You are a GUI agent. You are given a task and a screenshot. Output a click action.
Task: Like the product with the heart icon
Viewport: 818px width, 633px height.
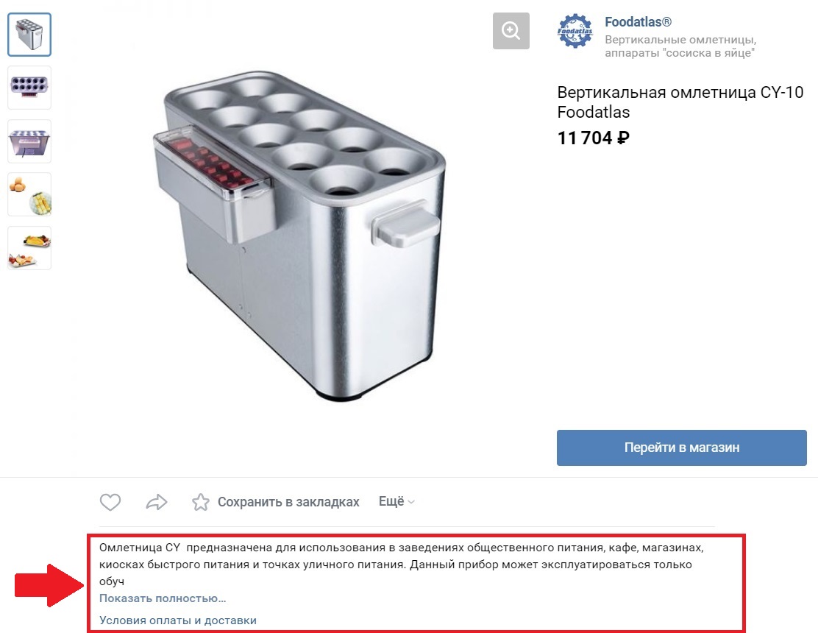coord(110,502)
